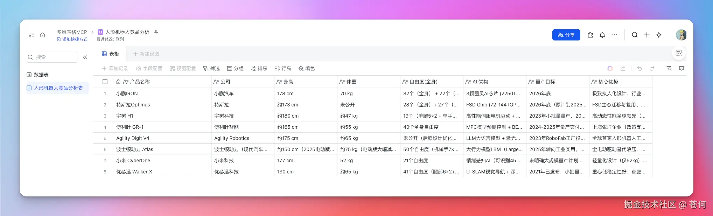
Task: Click the 2026年底 cell in 小鹏IRON row
Action: tap(558, 94)
